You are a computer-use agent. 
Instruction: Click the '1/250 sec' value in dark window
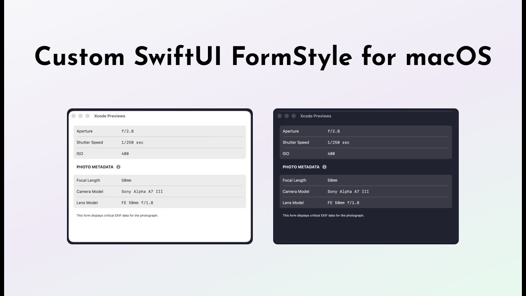click(339, 142)
